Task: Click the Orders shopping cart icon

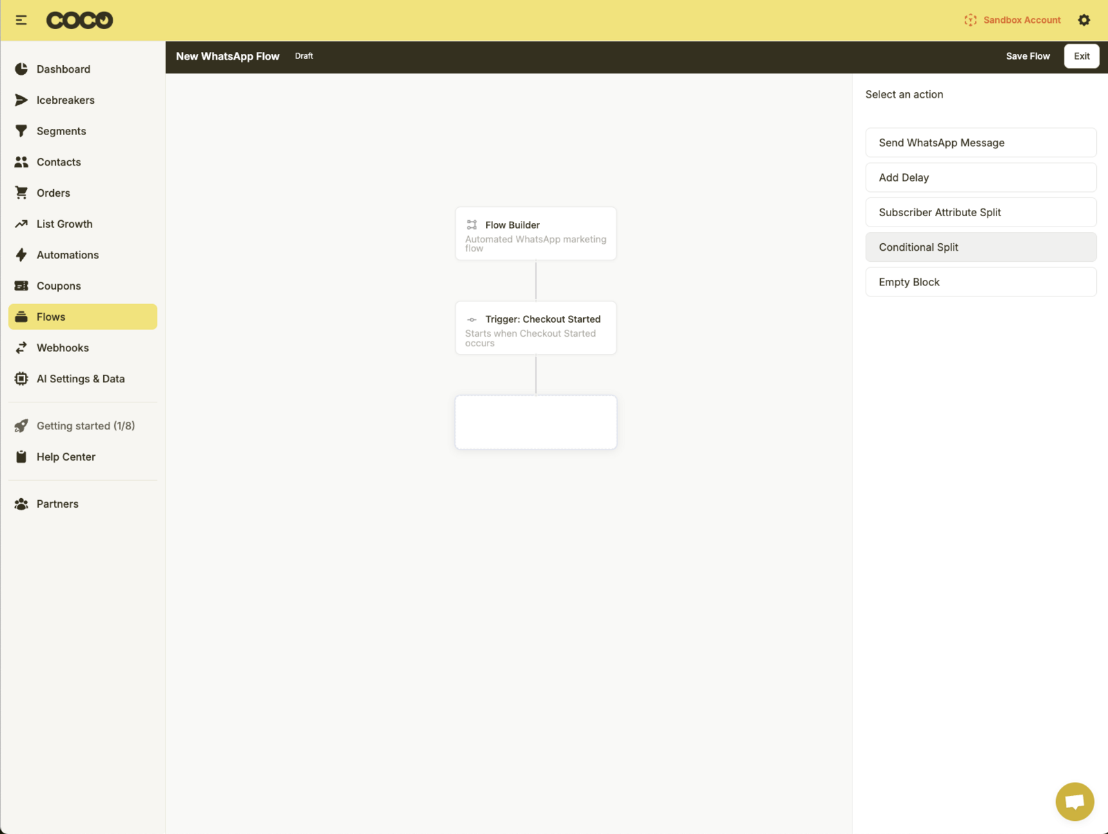Action: (x=21, y=193)
